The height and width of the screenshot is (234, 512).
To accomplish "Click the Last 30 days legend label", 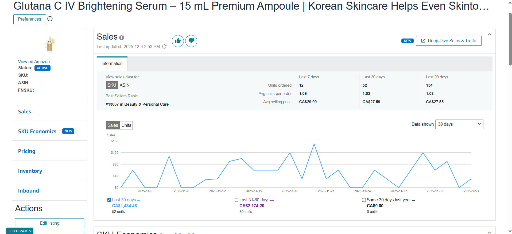I will point(124,200).
